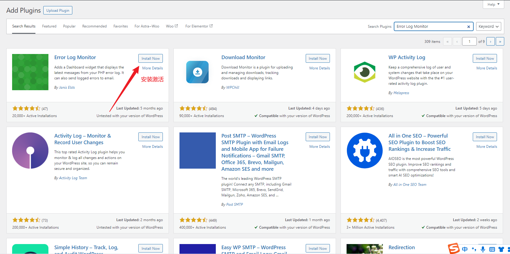Open the Popular plugins tab
The width and height of the screenshot is (510, 254).
coord(69,26)
